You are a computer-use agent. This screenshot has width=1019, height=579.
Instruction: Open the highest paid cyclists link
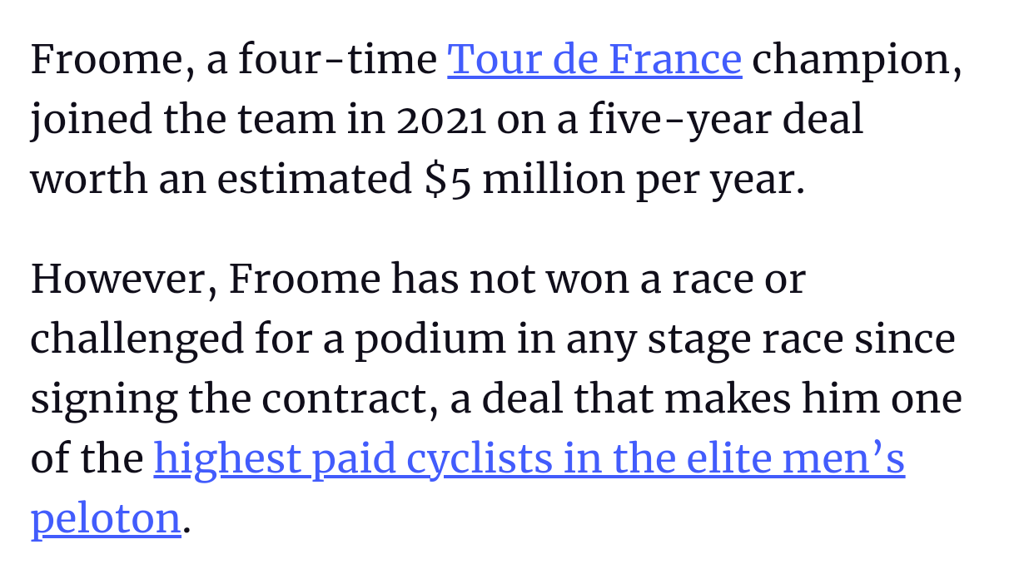point(529,459)
